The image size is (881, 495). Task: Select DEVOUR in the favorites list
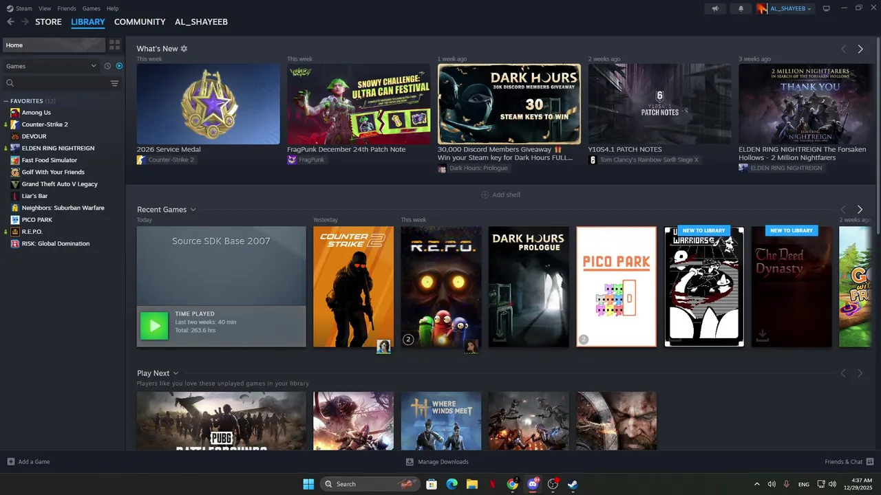pos(34,136)
